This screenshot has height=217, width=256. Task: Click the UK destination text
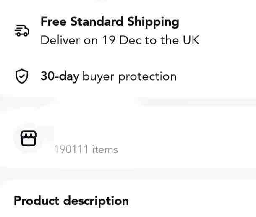coord(191,40)
